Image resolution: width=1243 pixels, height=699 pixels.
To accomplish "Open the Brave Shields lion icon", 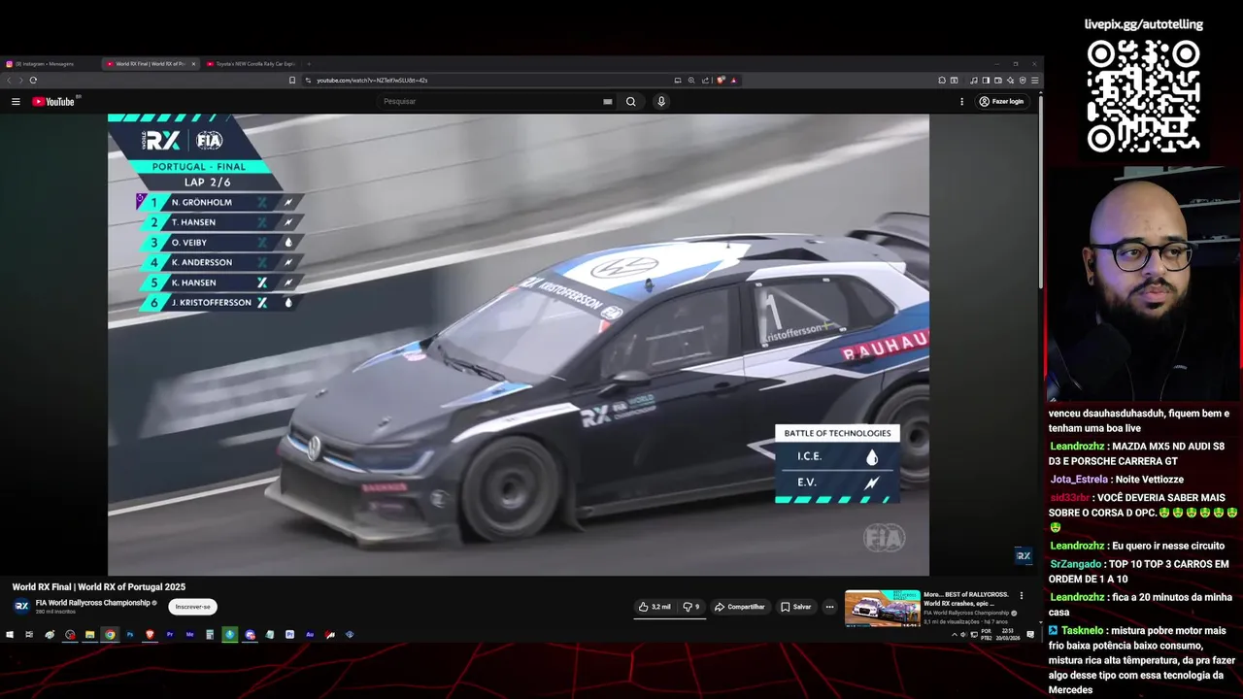I will (721, 80).
